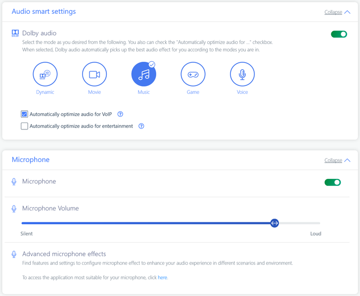The height and width of the screenshot is (296, 360).
Task: Choose the Music audio mode
Action: tap(144, 74)
